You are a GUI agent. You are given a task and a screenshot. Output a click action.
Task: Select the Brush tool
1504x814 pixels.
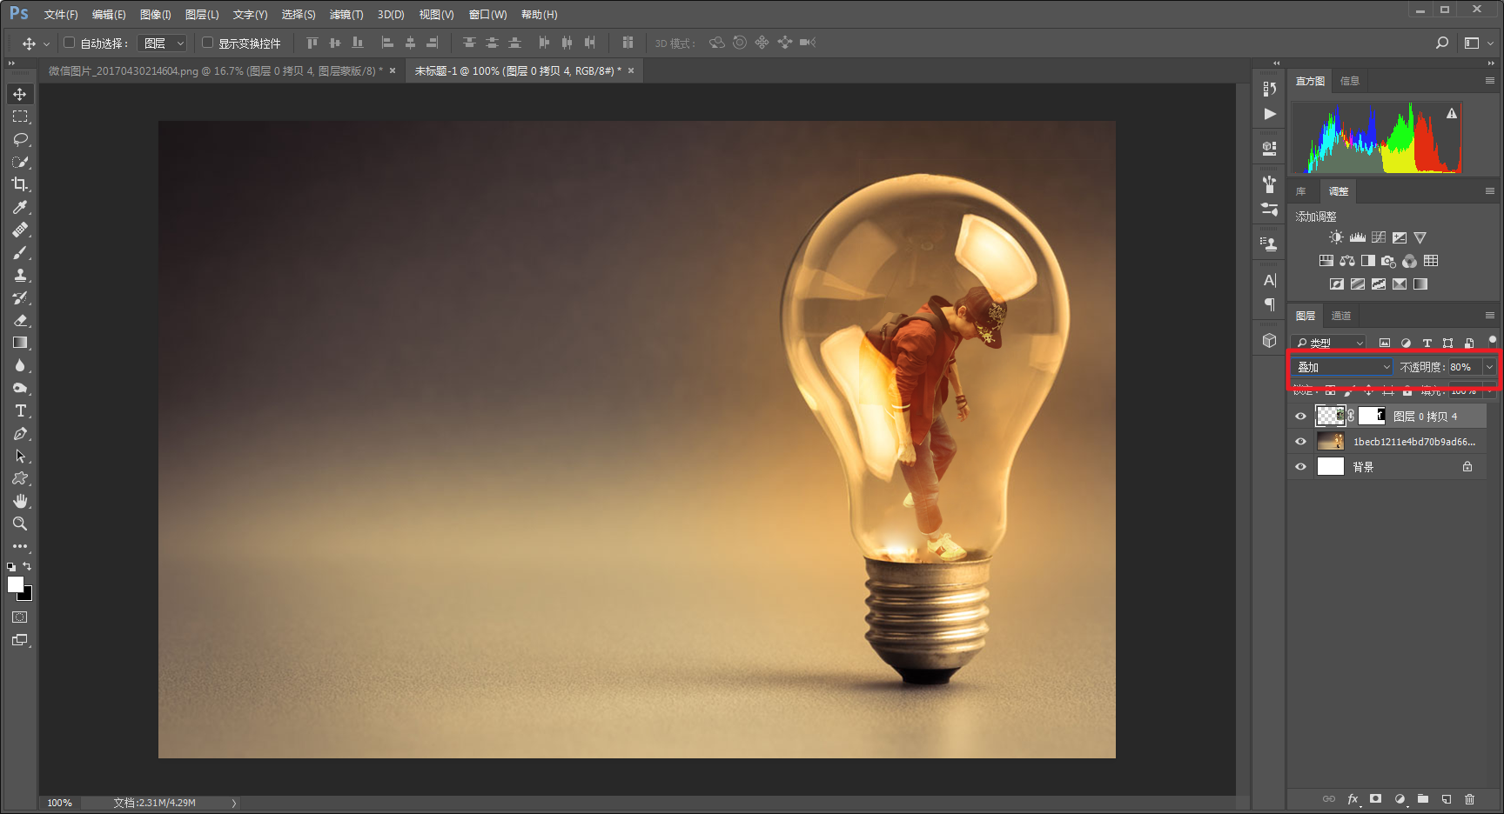20,252
